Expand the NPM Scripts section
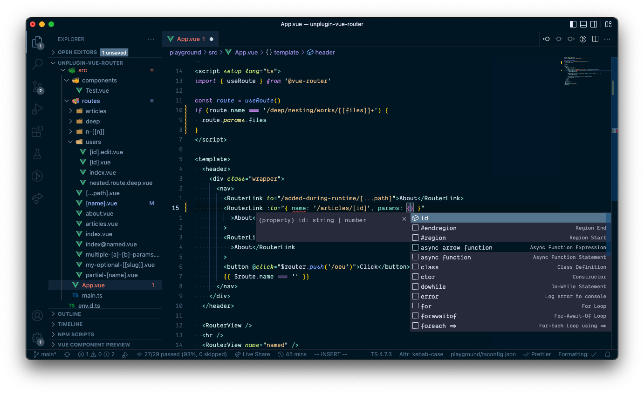This screenshot has height=394, width=644. [105, 334]
